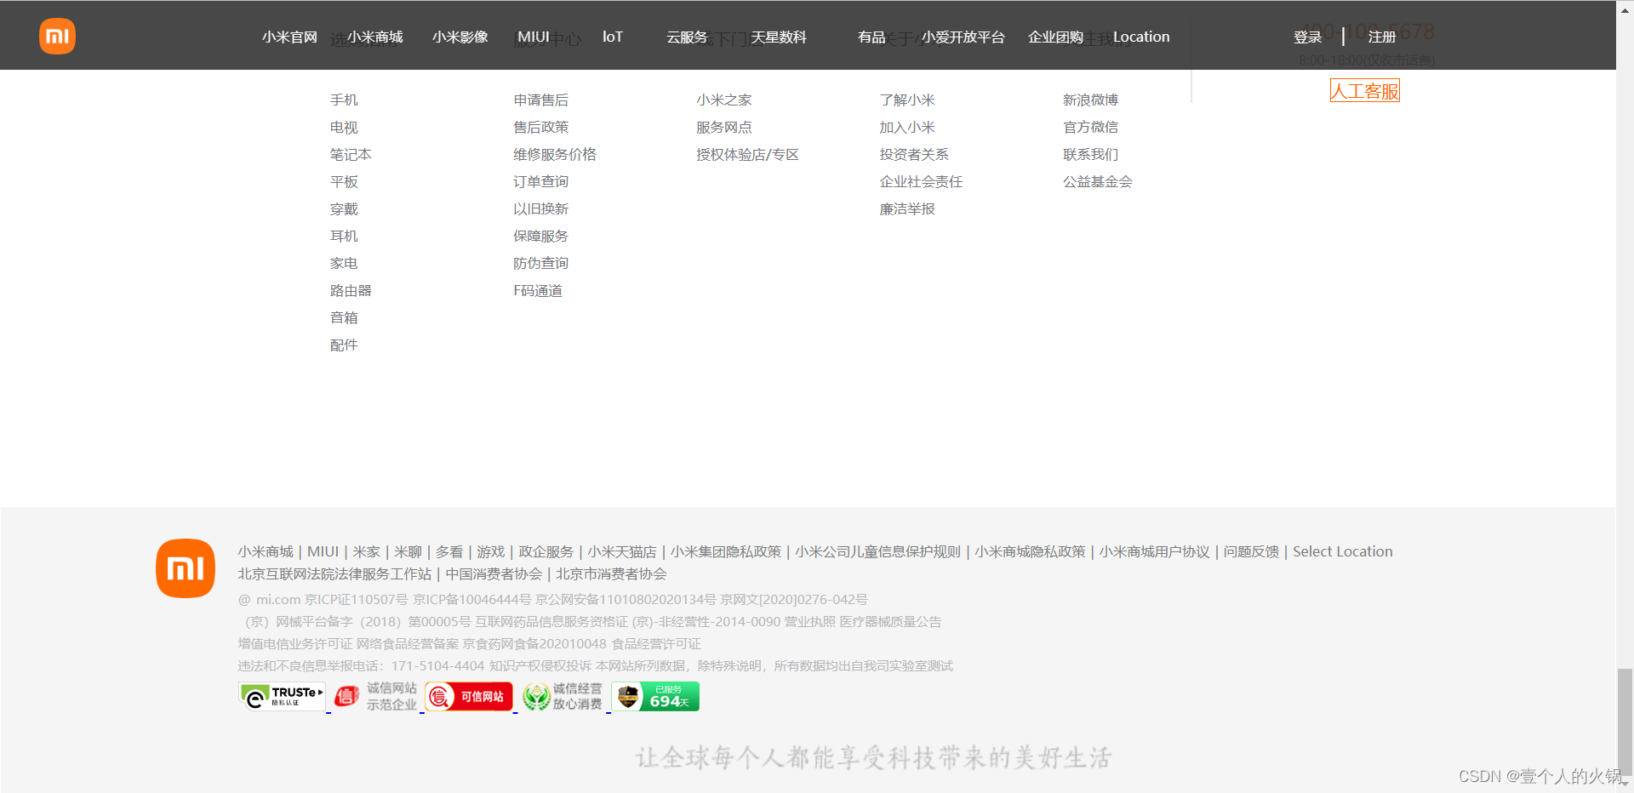Open the 诚信经营放心消费 badge
The image size is (1634, 793).
coord(563,697)
